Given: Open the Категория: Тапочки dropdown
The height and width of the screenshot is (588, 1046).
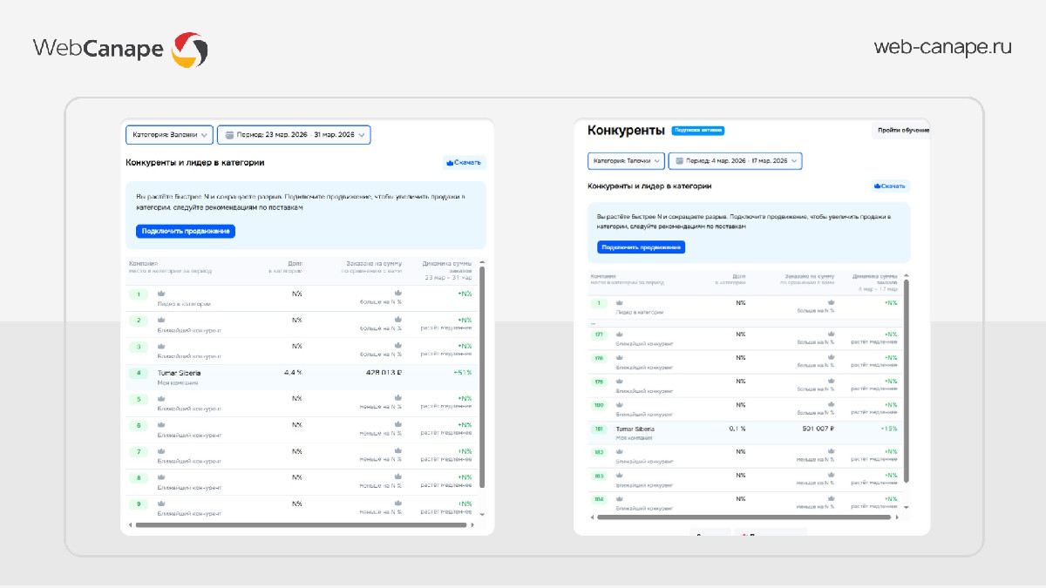Looking at the screenshot, I should click(x=626, y=161).
